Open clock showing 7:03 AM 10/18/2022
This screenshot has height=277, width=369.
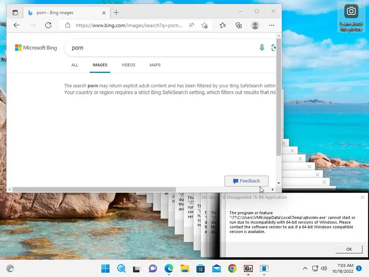tap(343, 268)
